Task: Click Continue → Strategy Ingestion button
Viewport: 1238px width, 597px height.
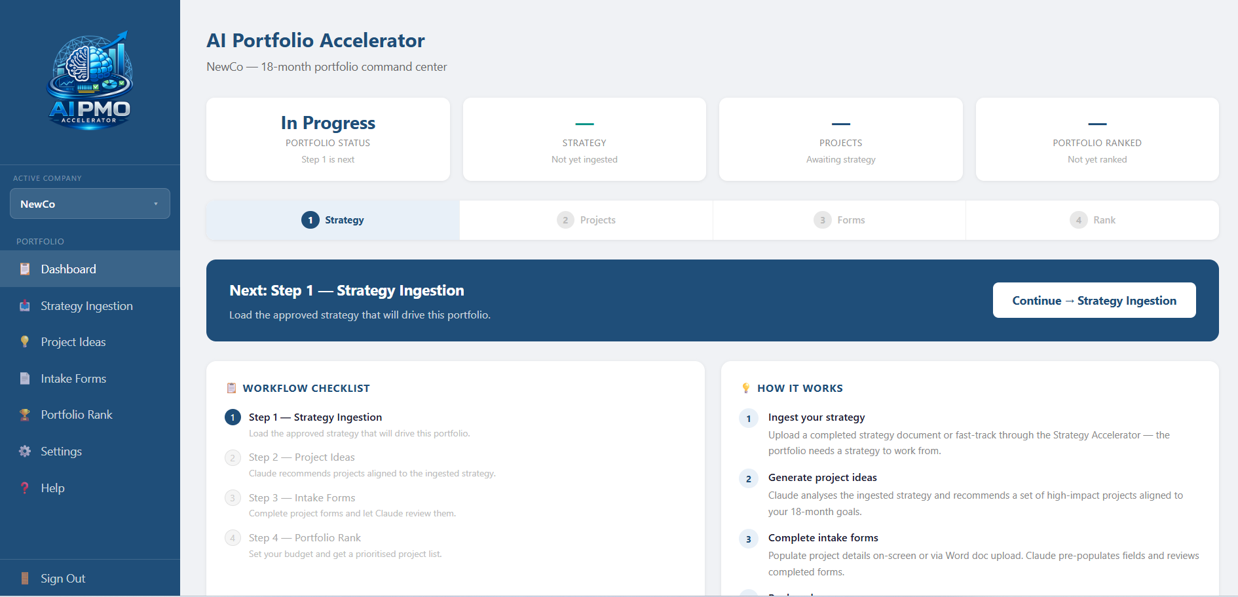Action: (1094, 300)
